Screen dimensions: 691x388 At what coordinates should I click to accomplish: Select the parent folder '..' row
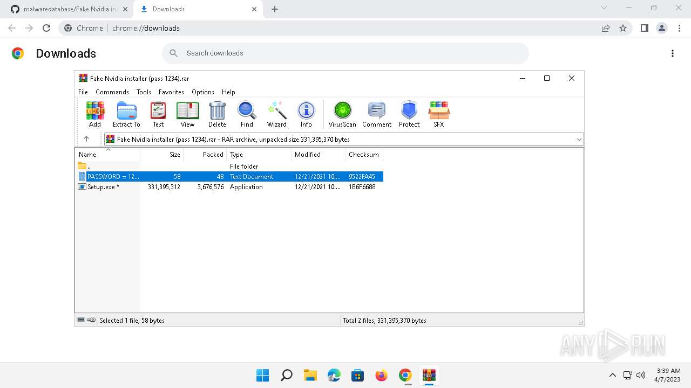229,167
